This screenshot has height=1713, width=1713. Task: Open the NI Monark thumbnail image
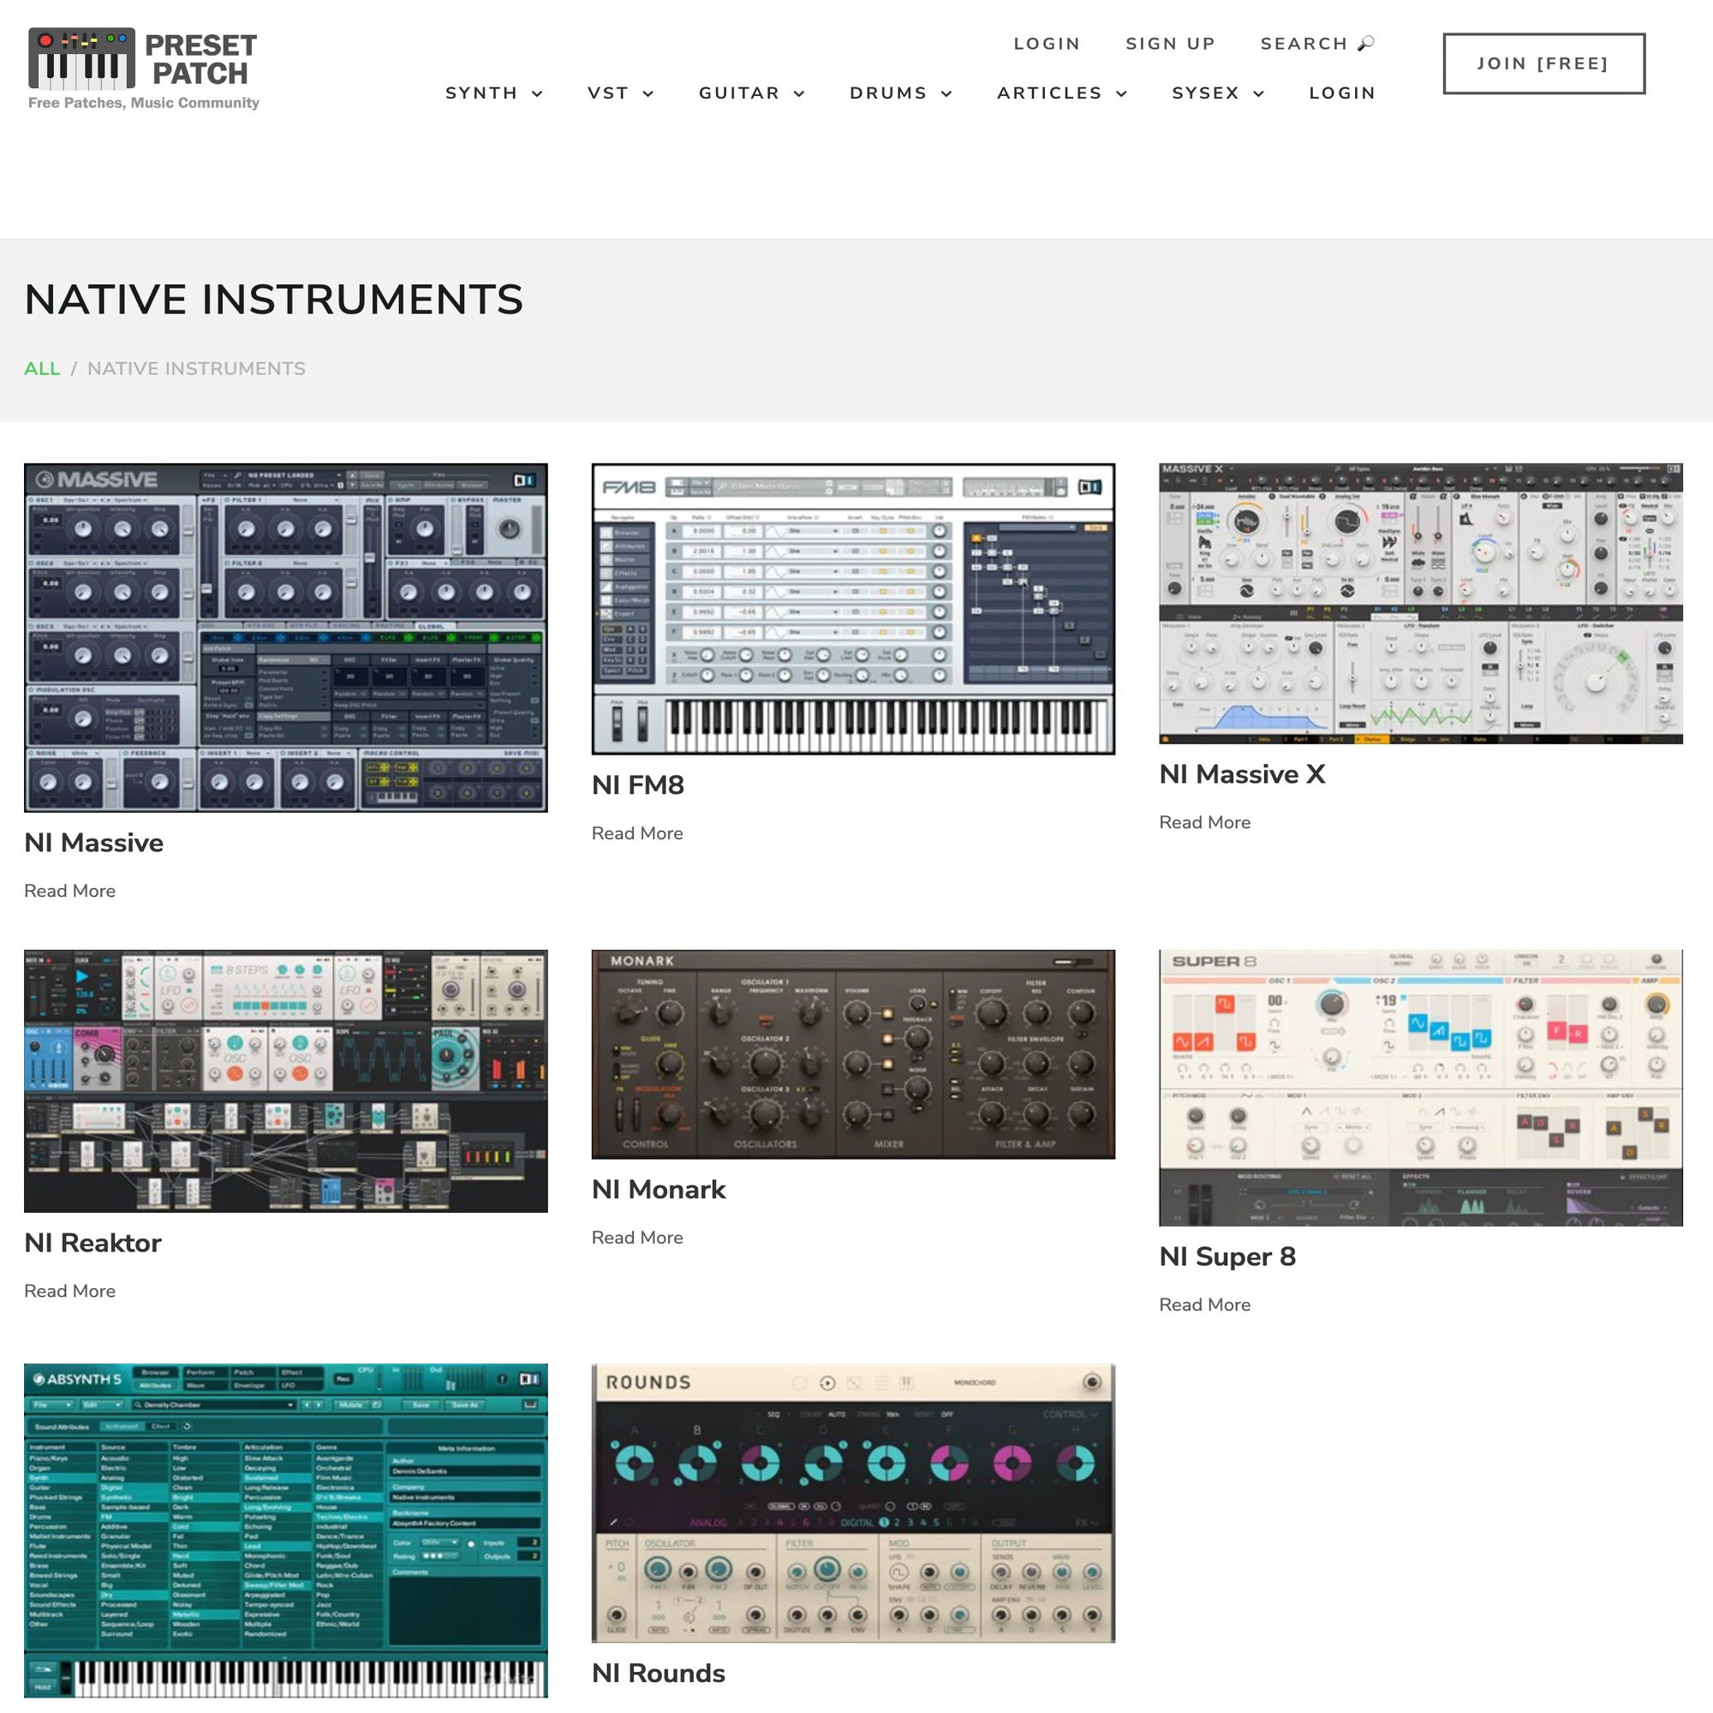[x=853, y=1054]
